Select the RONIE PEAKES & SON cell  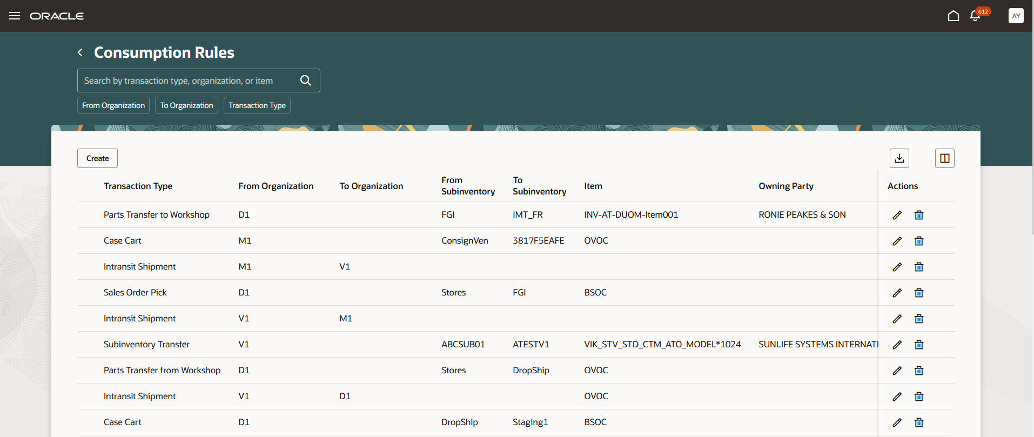click(x=802, y=214)
